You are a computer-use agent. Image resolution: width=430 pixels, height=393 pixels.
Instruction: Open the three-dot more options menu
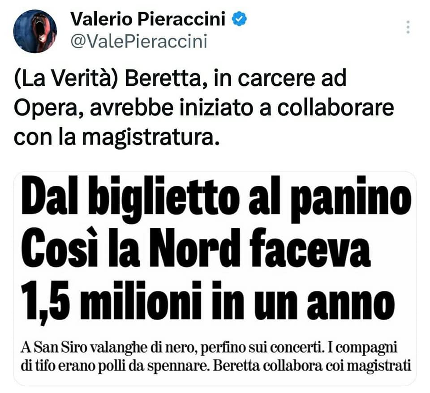click(408, 27)
